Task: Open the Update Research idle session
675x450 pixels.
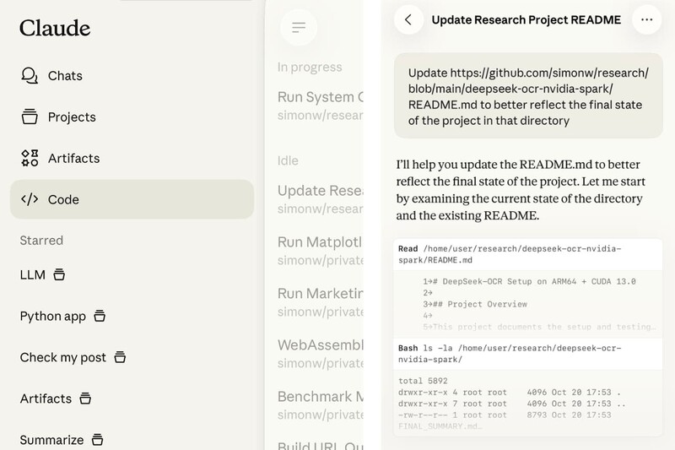Action: [x=320, y=198]
